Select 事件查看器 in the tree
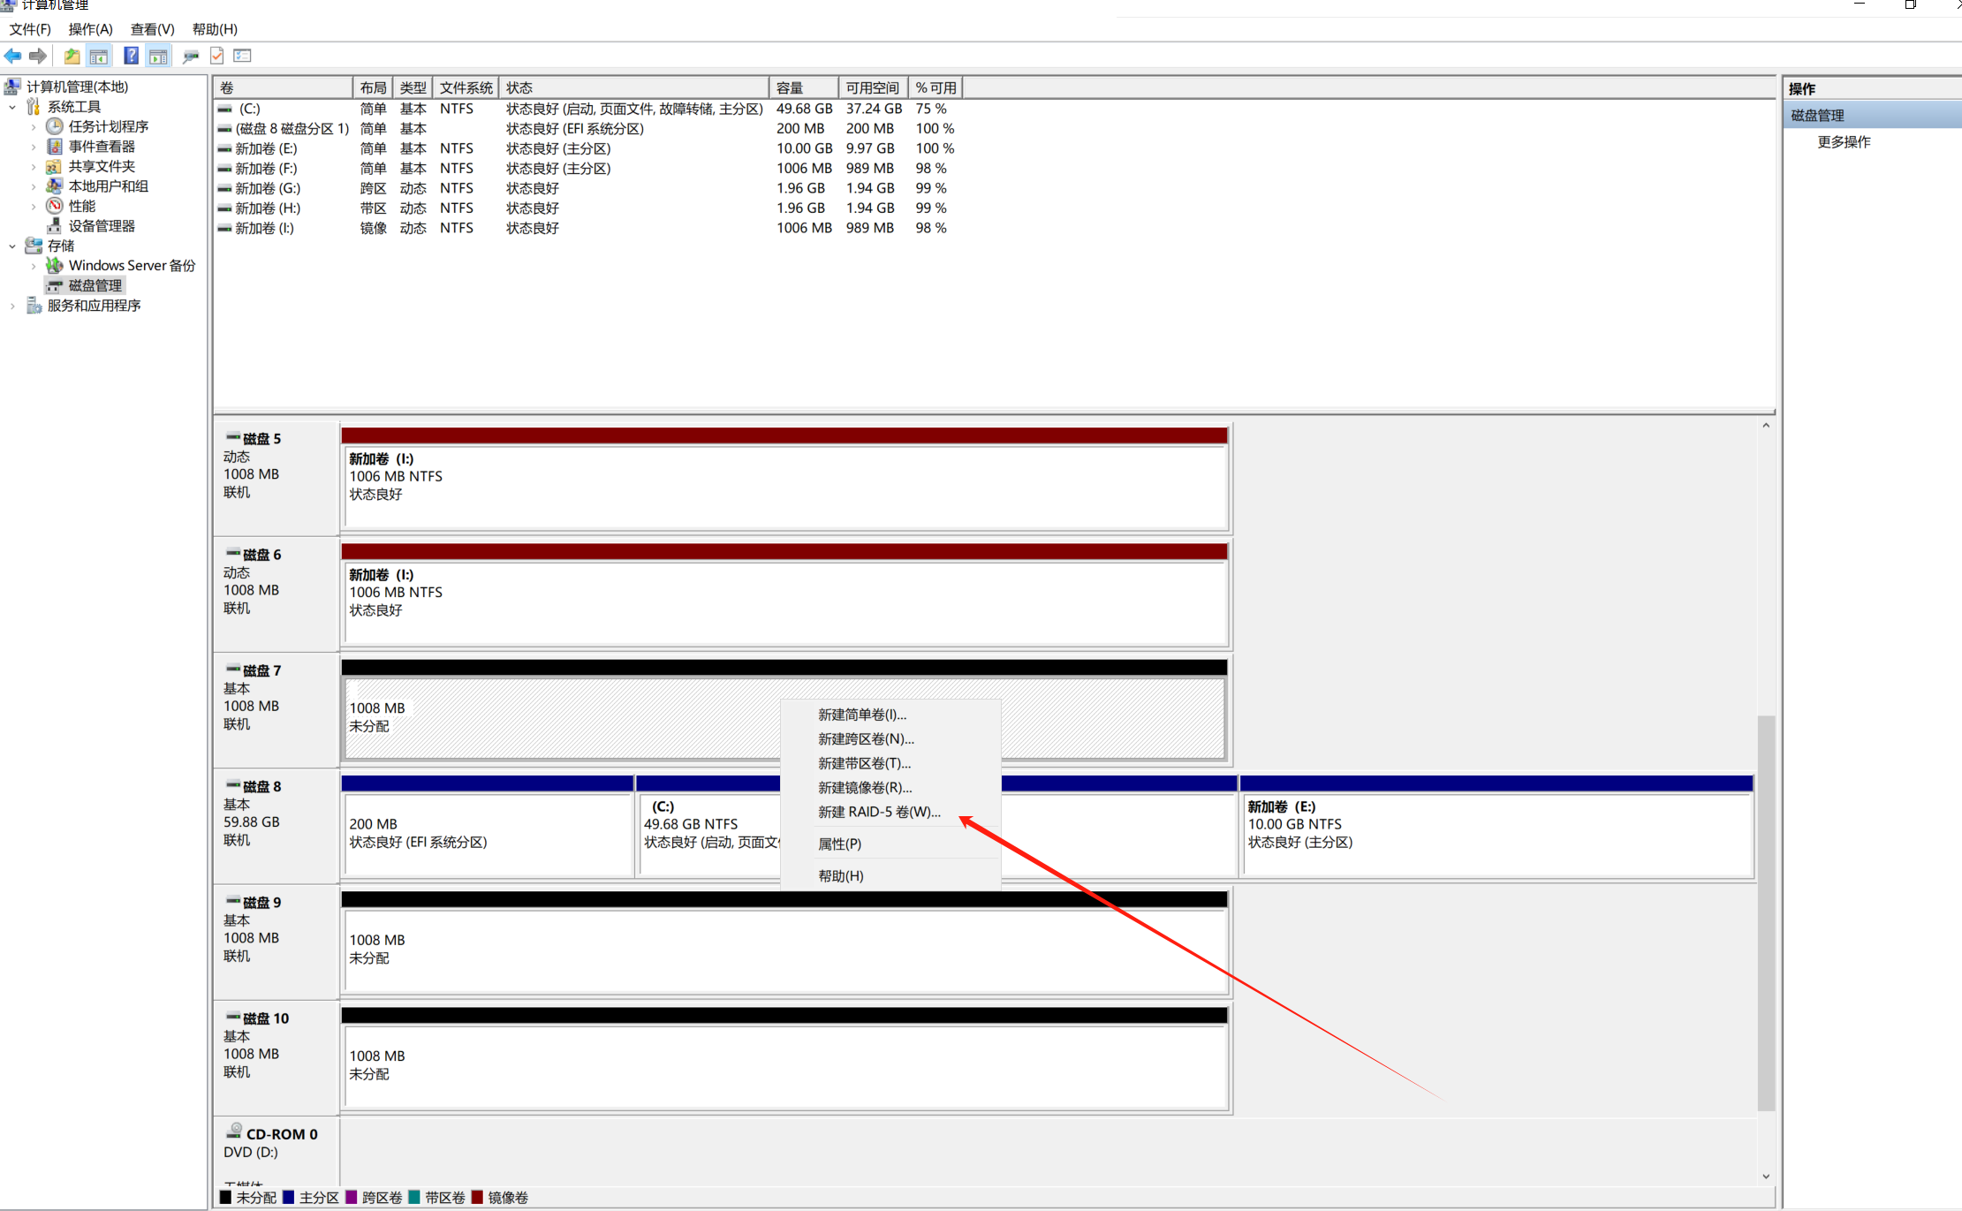 (102, 147)
